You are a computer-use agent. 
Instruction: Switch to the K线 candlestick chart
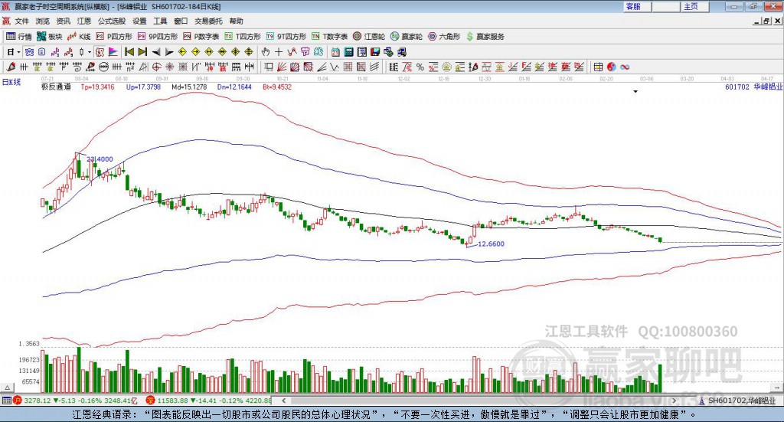pos(79,37)
